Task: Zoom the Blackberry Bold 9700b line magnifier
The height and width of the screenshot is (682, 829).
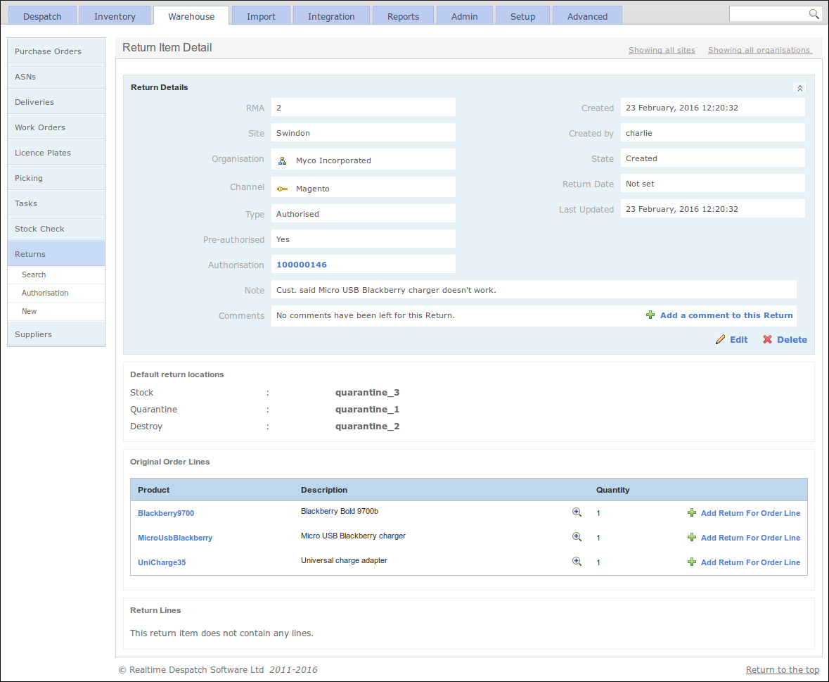Action: click(x=577, y=512)
